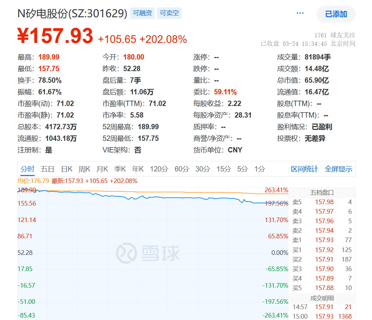Viewport: 372px width, 320px height.
Task: Switch to the 日K chart tab
Action: pyautogui.click(x=67, y=169)
